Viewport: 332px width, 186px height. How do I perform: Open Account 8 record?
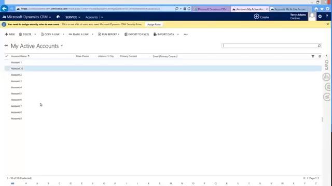pyautogui.click(x=16, y=112)
